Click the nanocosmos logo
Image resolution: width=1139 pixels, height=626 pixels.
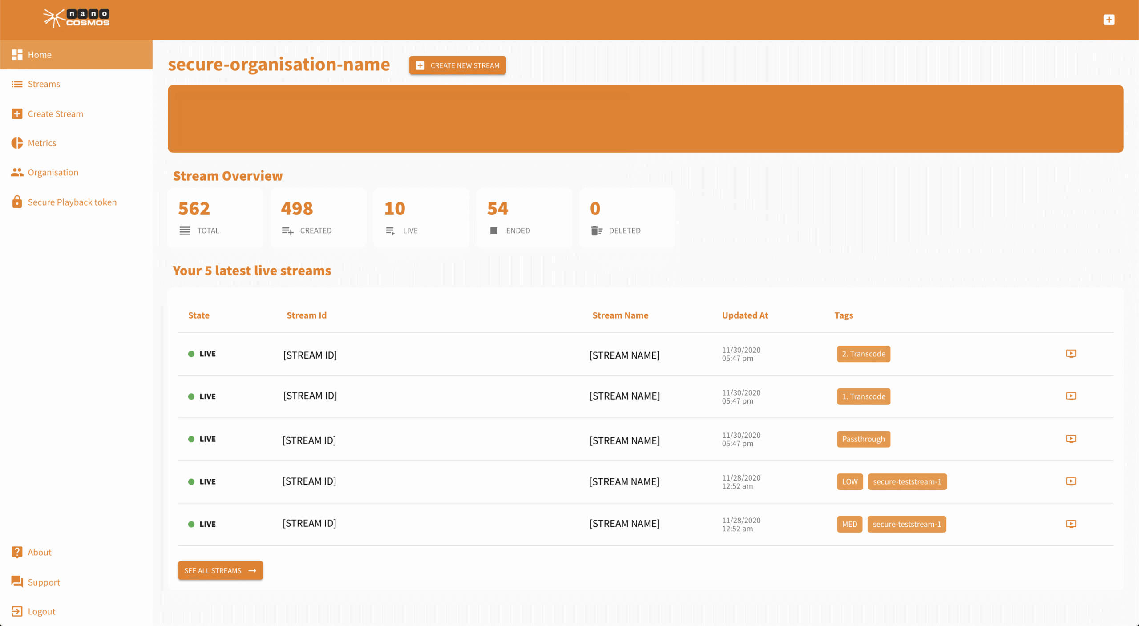tap(76, 18)
